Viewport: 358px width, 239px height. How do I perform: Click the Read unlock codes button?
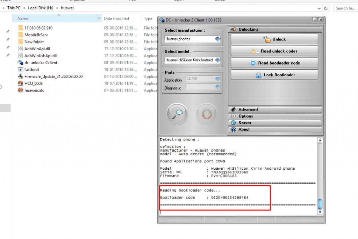point(274,51)
